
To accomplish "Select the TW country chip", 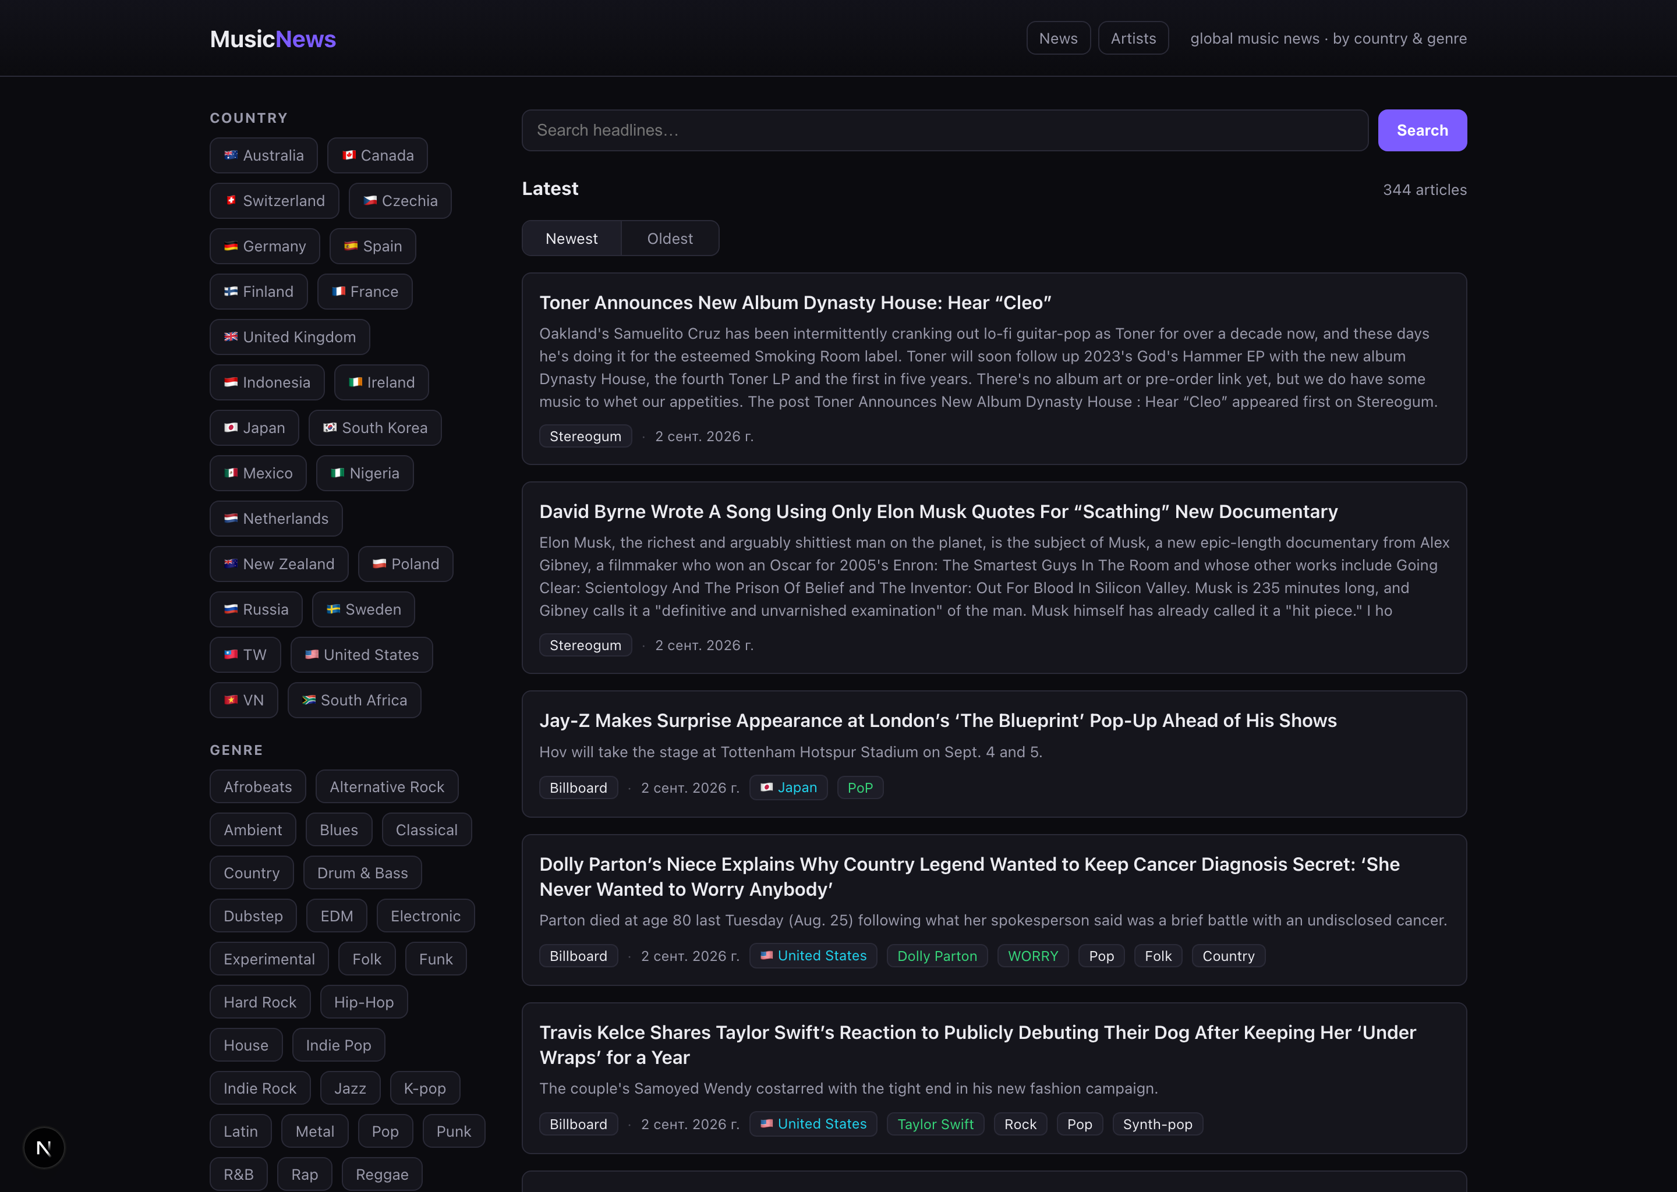I will (x=245, y=655).
